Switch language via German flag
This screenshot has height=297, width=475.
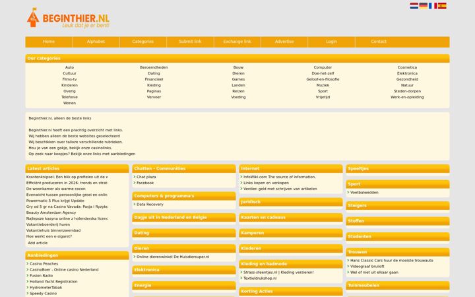(x=423, y=6)
